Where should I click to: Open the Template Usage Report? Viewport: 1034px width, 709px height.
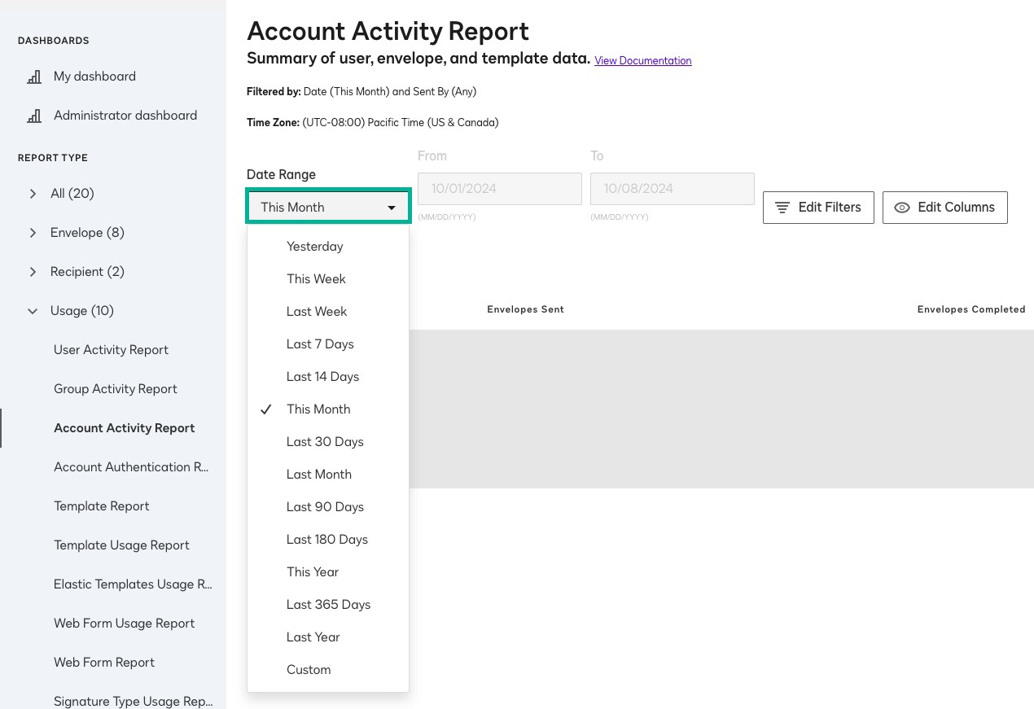[x=121, y=545]
